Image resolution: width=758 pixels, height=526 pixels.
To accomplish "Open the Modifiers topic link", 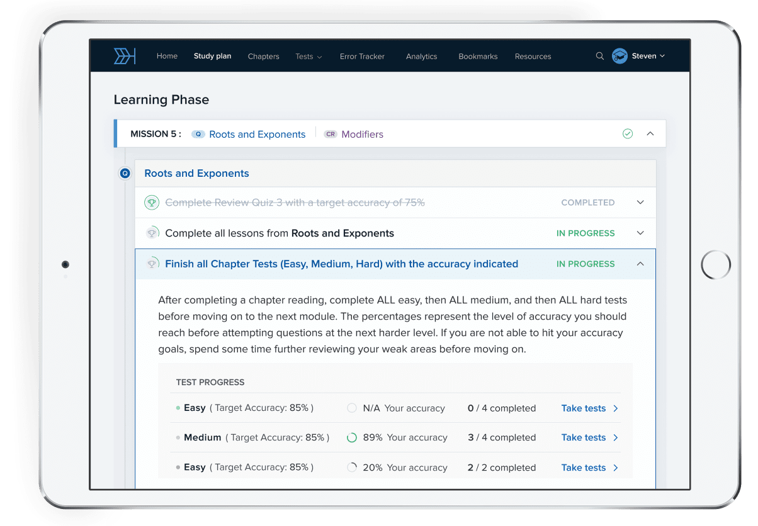I will pyautogui.click(x=362, y=134).
